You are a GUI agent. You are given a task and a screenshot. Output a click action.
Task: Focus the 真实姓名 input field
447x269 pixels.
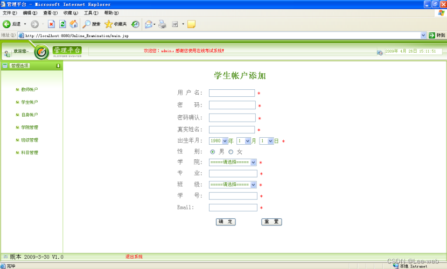232,130
